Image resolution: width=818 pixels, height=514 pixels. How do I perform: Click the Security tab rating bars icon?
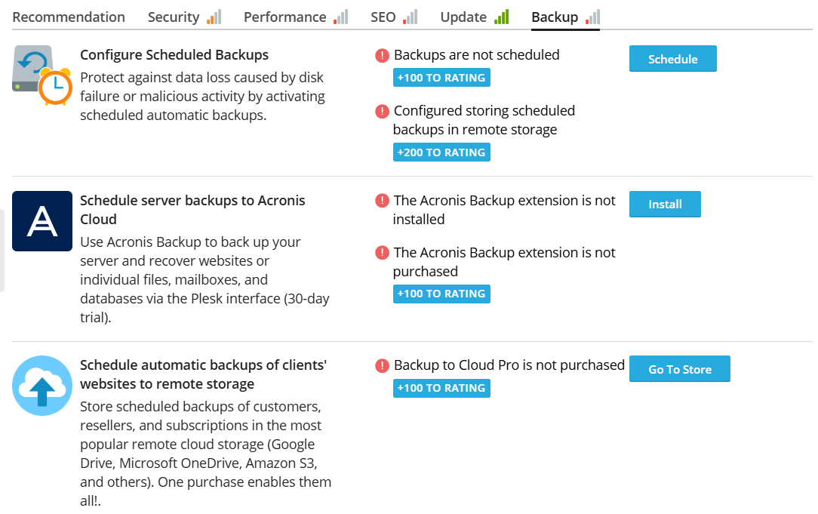pyautogui.click(x=214, y=17)
